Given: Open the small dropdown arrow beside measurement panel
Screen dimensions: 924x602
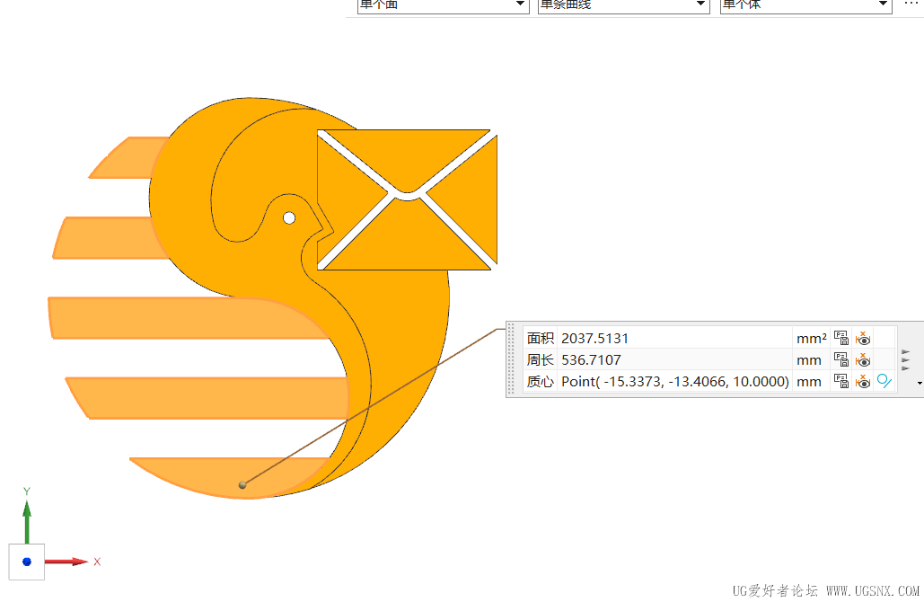Looking at the screenshot, I should click(920, 384).
